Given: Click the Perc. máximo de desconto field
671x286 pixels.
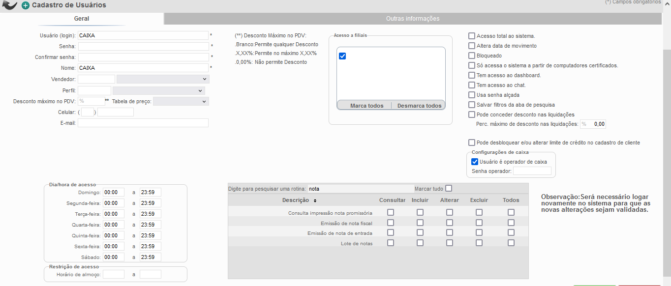Looking at the screenshot, I should [x=593, y=124].
